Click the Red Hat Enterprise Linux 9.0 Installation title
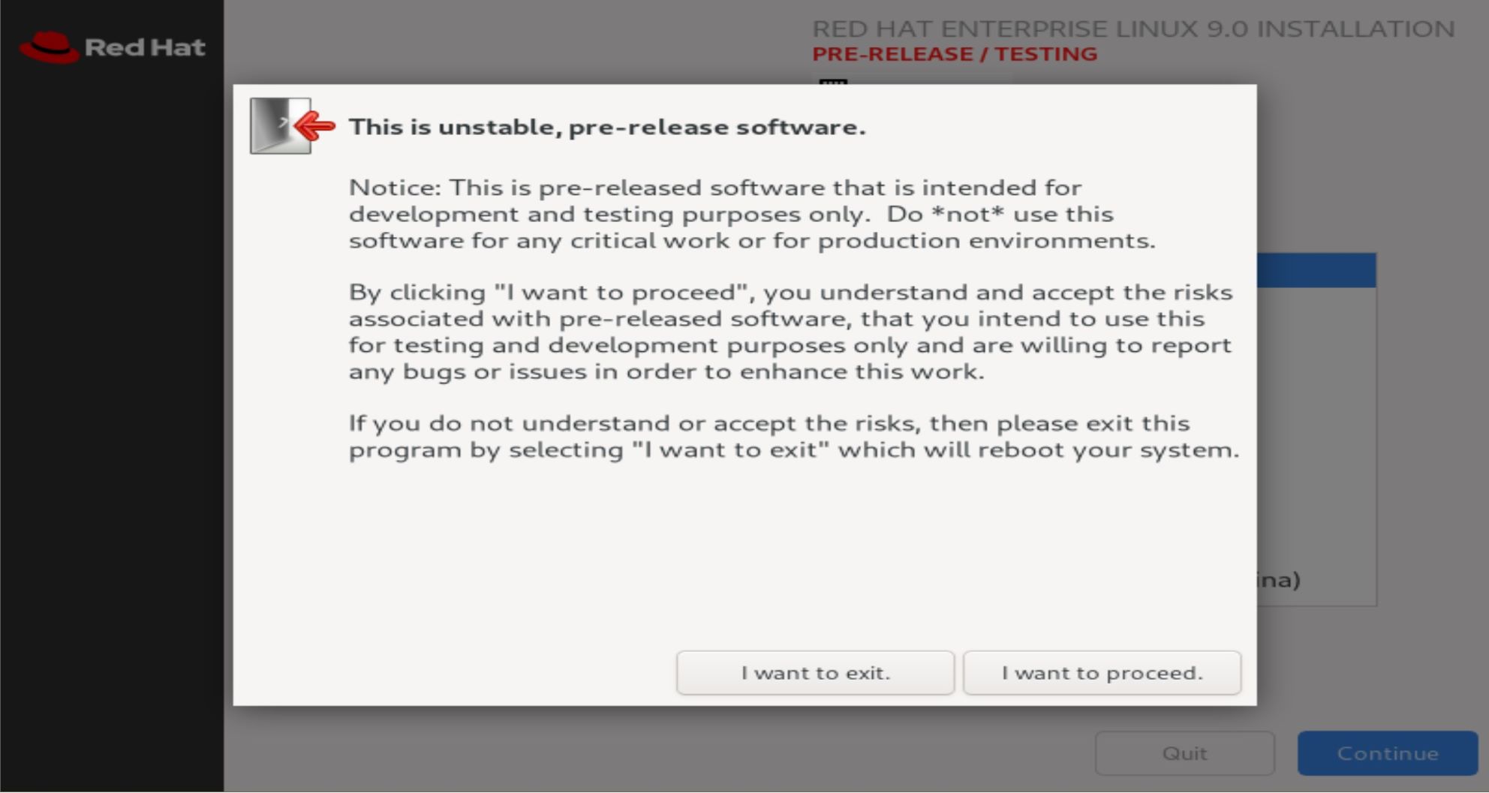The image size is (1489, 793). (x=1133, y=29)
